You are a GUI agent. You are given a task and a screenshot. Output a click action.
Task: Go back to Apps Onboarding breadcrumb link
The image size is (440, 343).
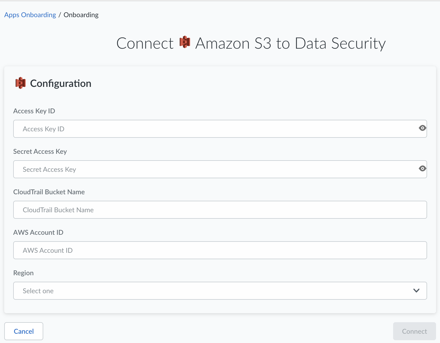click(30, 15)
